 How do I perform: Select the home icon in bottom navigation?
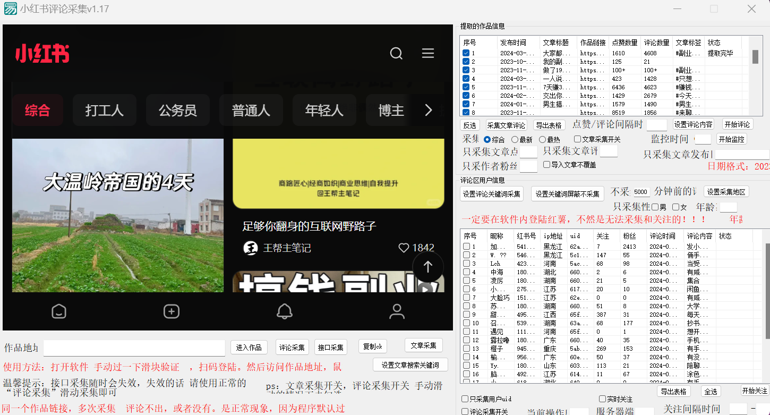59,311
